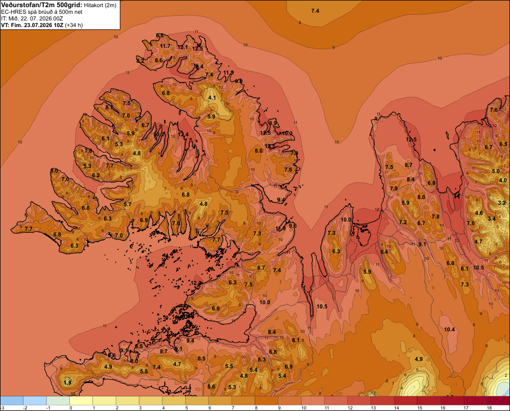Pick the legend swatch between 5 and 6
This screenshot has height=411, width=510.
coord(197,401)
